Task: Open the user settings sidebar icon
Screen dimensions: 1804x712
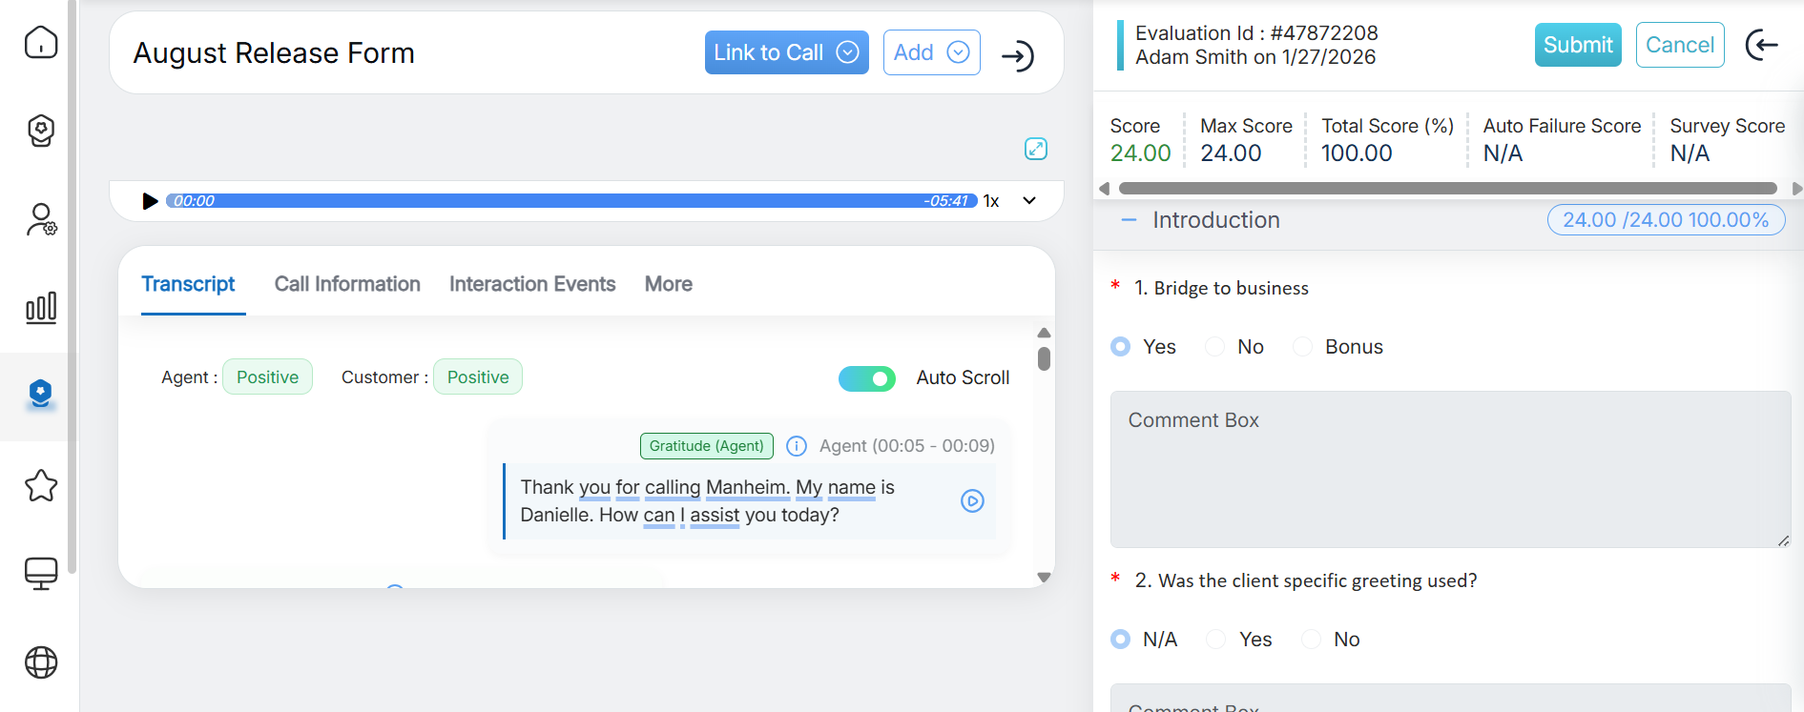Action: click(x=41, y=220)
